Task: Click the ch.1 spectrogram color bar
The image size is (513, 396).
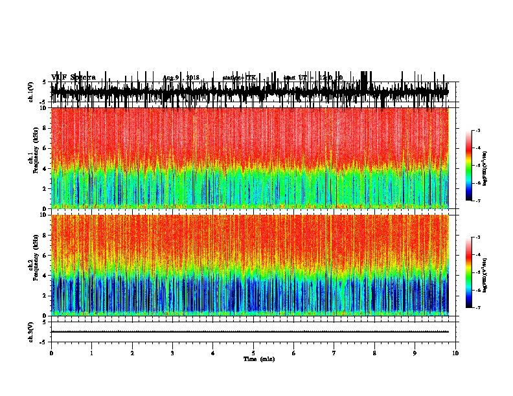Action: (x=468, y=165)
